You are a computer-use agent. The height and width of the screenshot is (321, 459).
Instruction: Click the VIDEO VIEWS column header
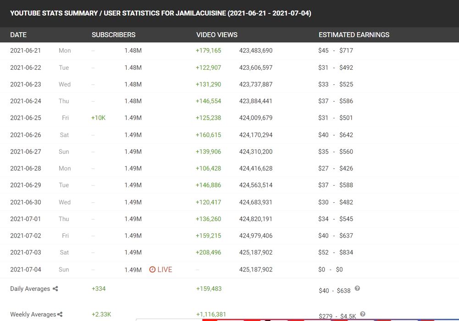pos(217,35)
